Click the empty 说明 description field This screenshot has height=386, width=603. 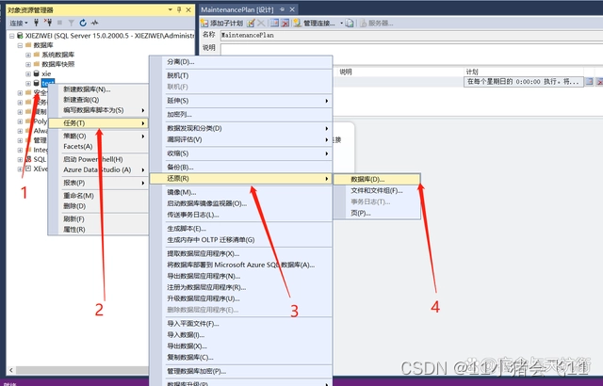[412, 49]
